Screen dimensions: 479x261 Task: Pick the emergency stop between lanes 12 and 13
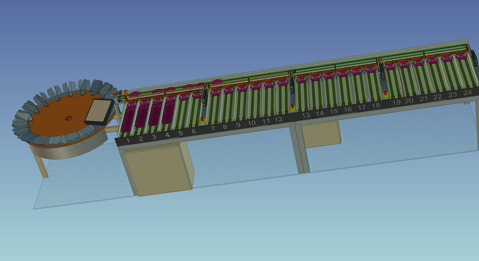tap(293, 107)
